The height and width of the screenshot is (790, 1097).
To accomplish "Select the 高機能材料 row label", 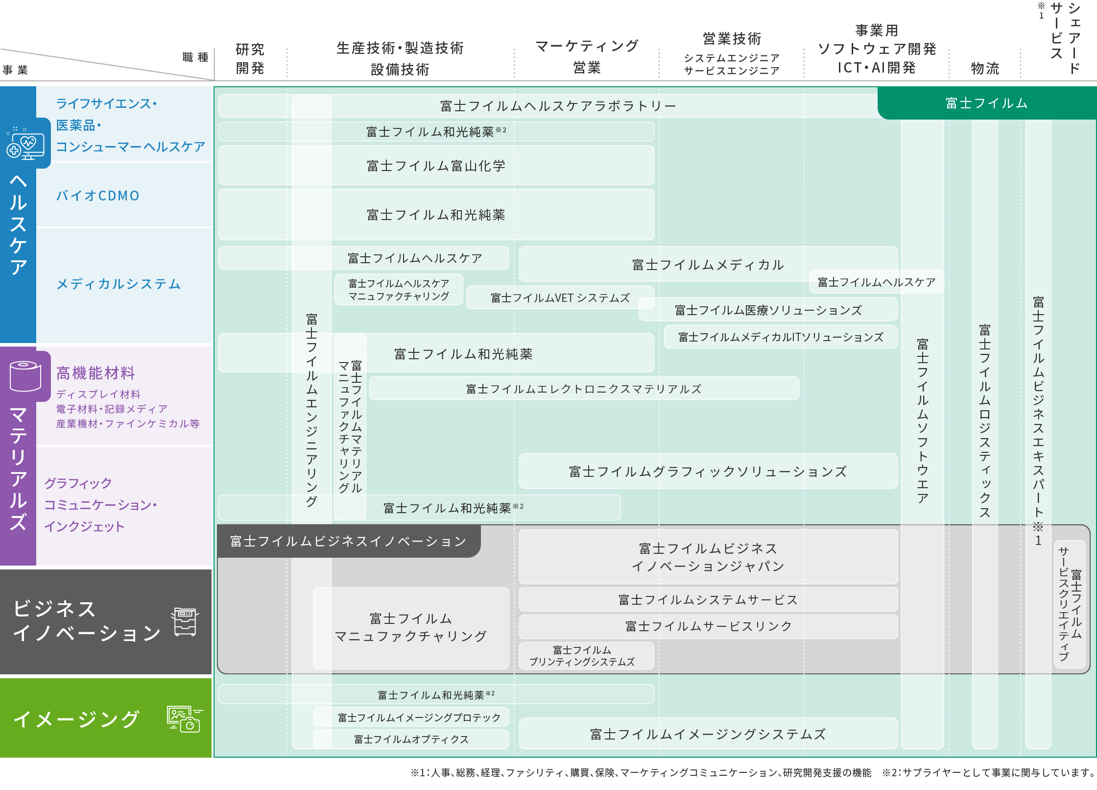I will tap(95, 373).
